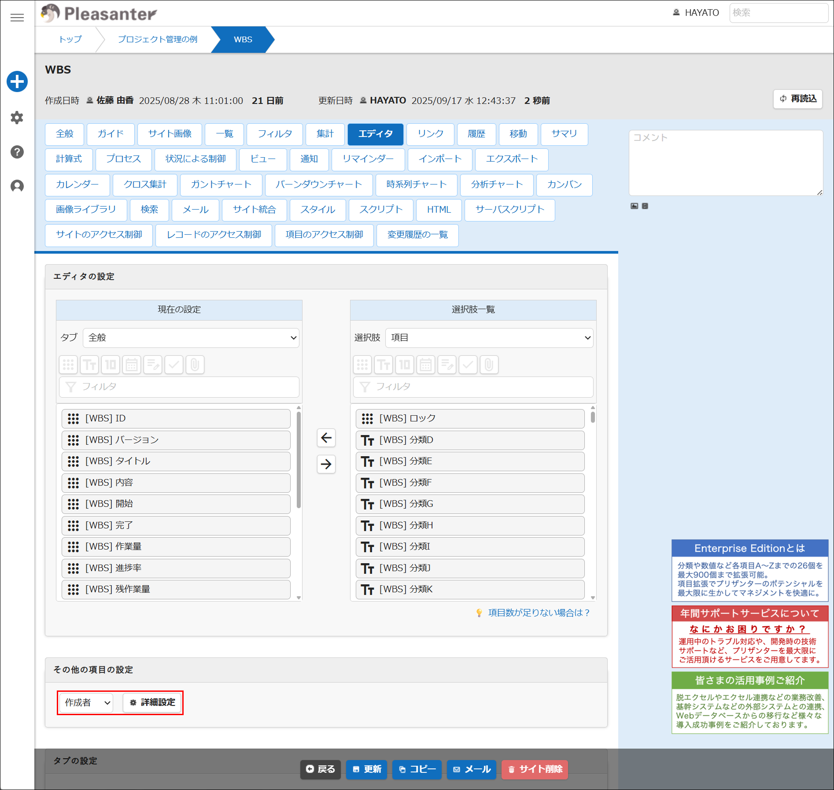Click the 再読込 reload button

click(798, 99)
